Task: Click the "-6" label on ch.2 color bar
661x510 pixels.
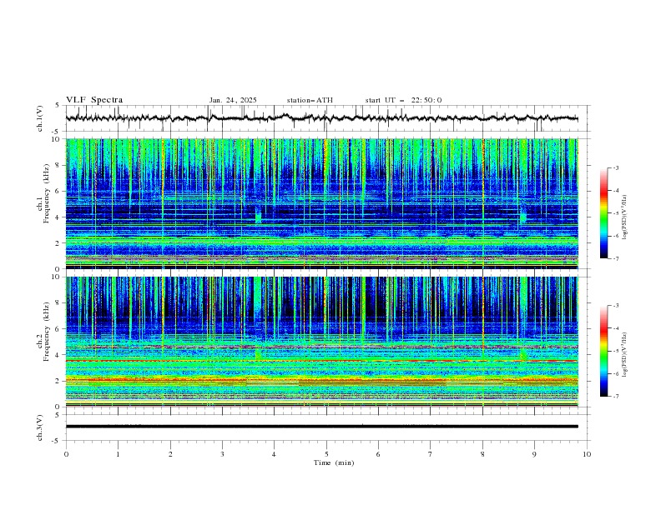Action: click(x=616, y=373)
